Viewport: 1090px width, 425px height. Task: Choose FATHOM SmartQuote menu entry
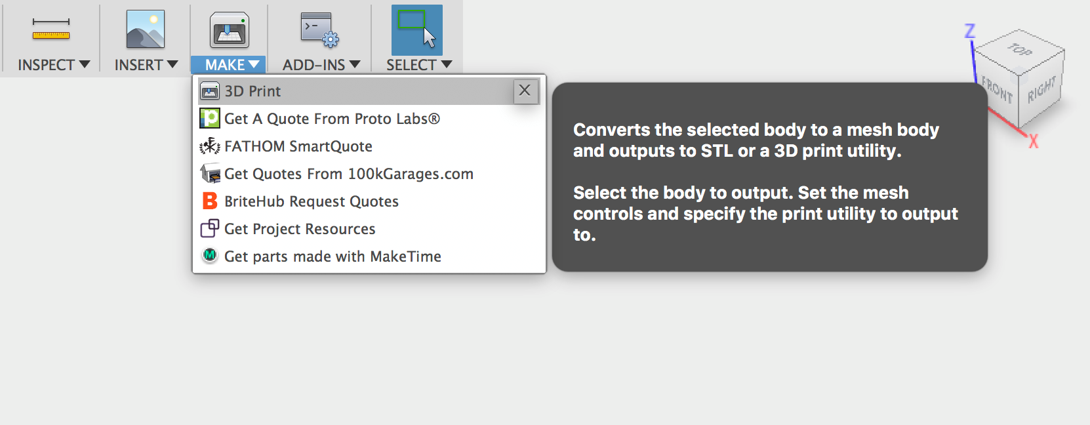pos(298,146)
